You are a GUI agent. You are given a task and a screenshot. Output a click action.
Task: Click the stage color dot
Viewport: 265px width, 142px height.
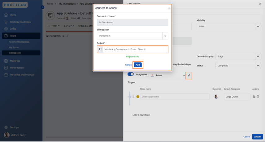138,97
